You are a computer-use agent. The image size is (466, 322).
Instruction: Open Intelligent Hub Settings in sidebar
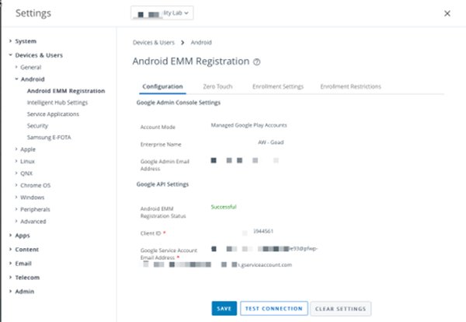pos(57,102)
